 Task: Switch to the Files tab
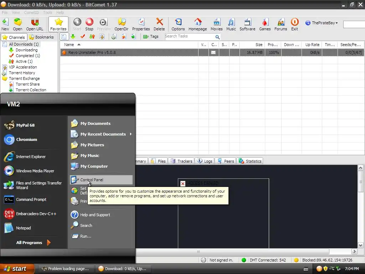coord(158,161)
